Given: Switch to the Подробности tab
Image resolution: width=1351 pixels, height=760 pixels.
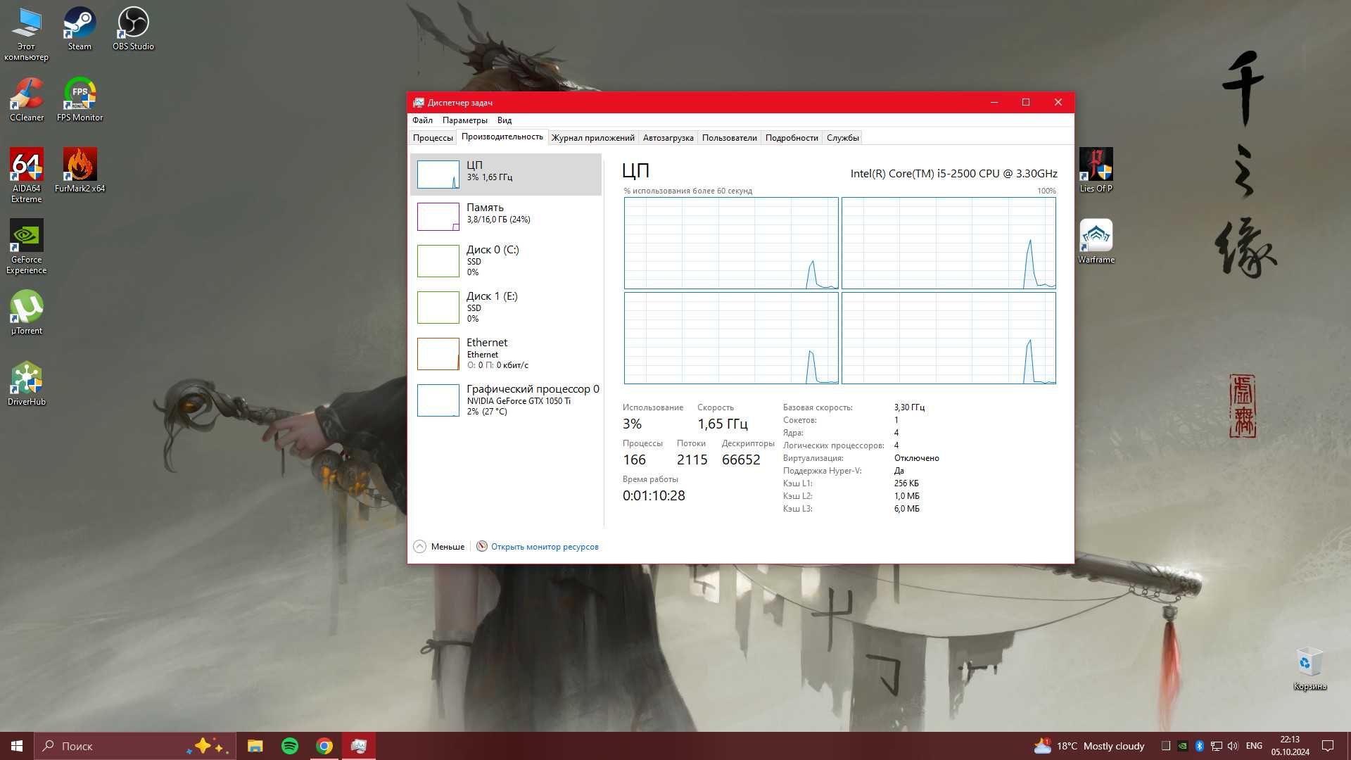Looking at the screenshot, I should point(792,138).
